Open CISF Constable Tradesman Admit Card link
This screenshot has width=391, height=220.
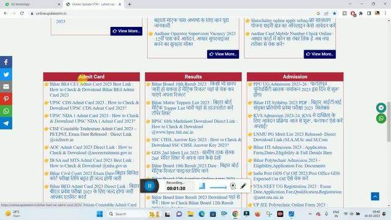click(x=93, y=134)
